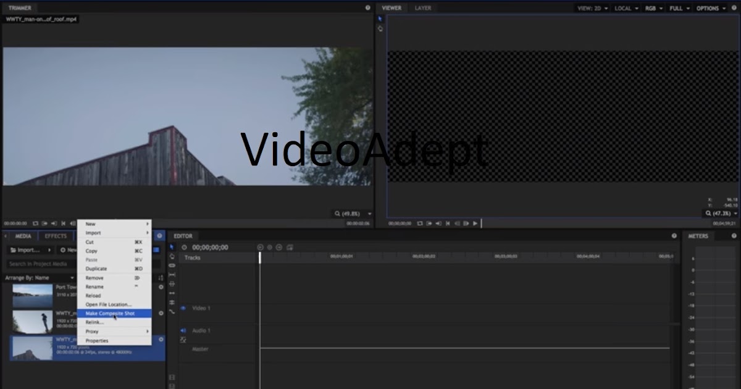Select Reload from the context menu
The width and height of the screenshot is (741, 389).
pos(114,296)
